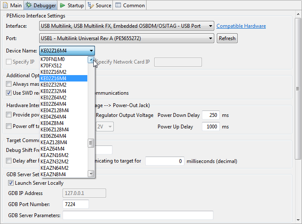
Task: Click the dialog scroll-up arrow
Action: coord(298,14)
